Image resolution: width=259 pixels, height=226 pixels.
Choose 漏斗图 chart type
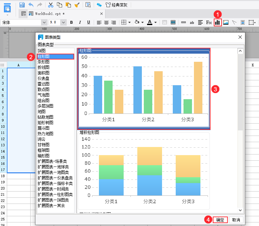pos(56,128)
